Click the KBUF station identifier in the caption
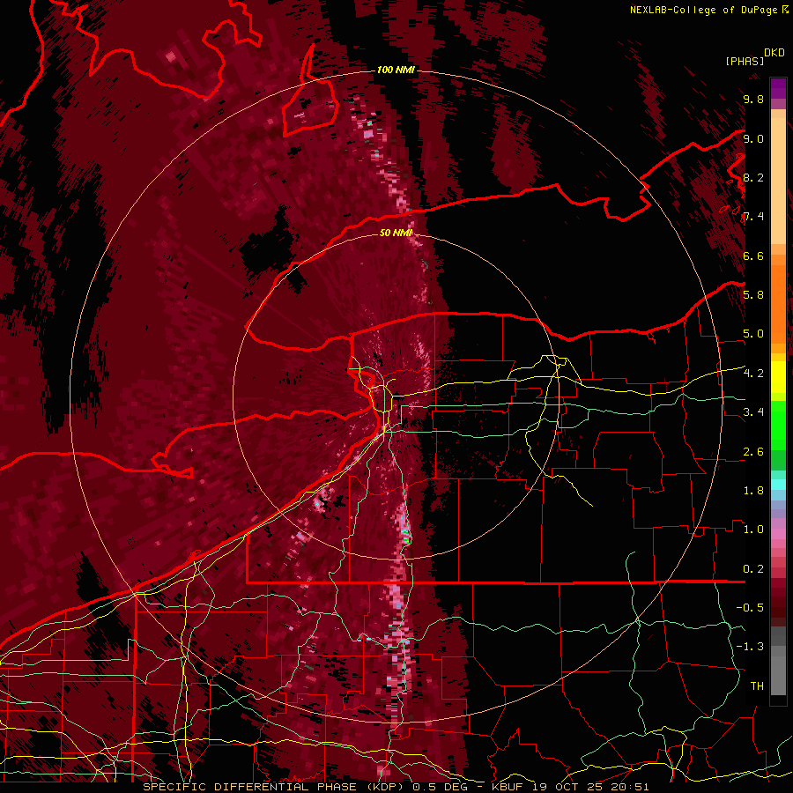Screen dimensions: 793x793 (508, 787)
